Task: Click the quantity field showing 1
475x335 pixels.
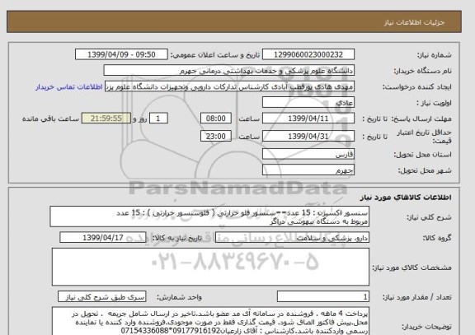Action: (323, 297)
